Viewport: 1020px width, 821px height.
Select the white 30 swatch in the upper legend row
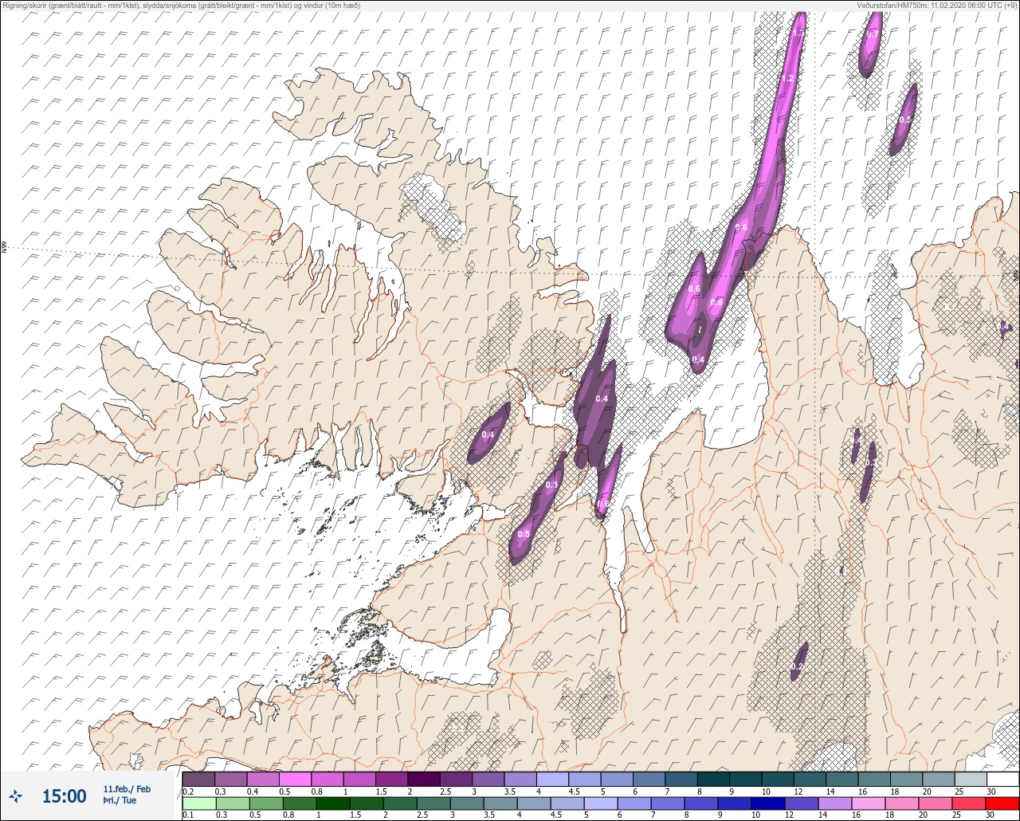pos(1002,779)
